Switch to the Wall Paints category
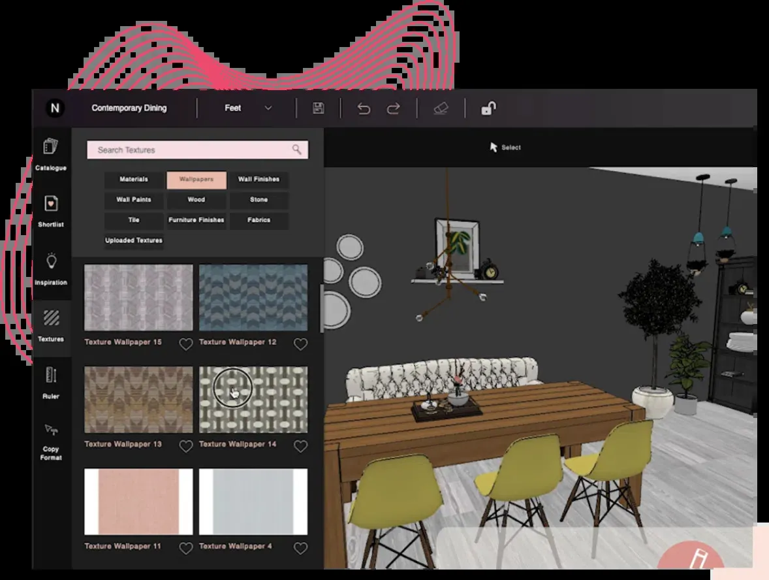769x580 pixels. click(x=134, y=200)
